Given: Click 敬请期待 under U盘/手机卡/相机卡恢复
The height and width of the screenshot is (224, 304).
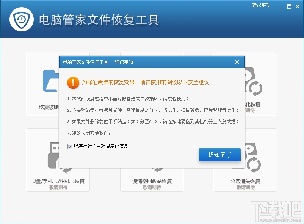Looking at the screenshot, I should (58, 187).
